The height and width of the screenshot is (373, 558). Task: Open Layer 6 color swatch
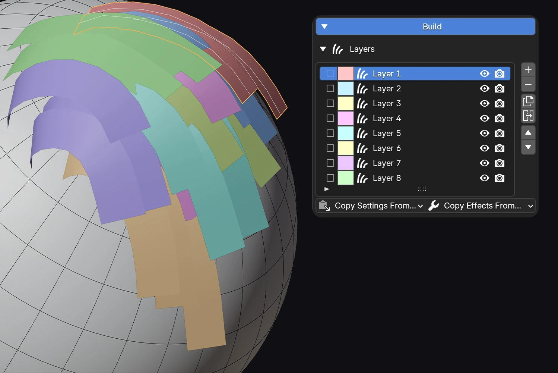pos(346,148)
